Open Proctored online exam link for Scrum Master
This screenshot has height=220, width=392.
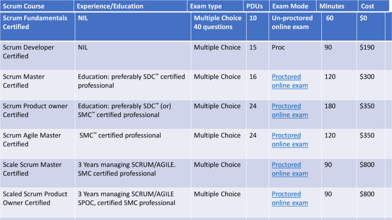[290, 81]
